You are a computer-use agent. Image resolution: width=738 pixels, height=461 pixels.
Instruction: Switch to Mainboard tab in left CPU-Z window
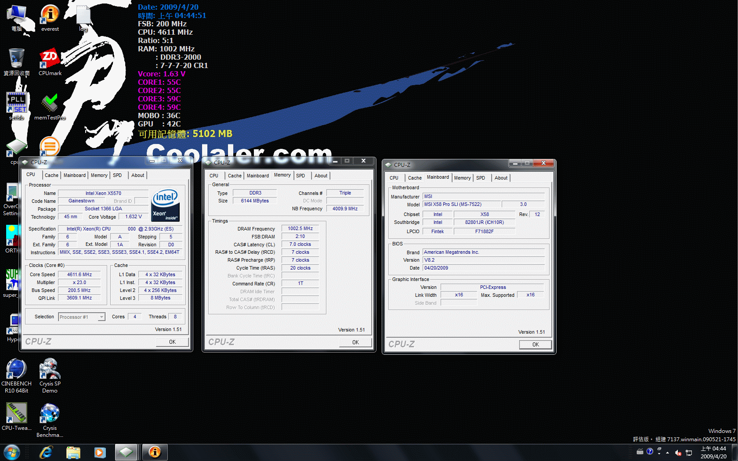click(75, 175)
